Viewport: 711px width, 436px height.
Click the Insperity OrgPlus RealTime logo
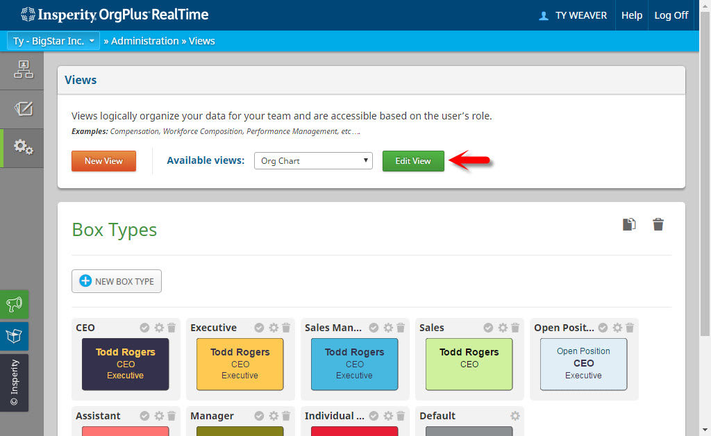click(x=115, y=15)
